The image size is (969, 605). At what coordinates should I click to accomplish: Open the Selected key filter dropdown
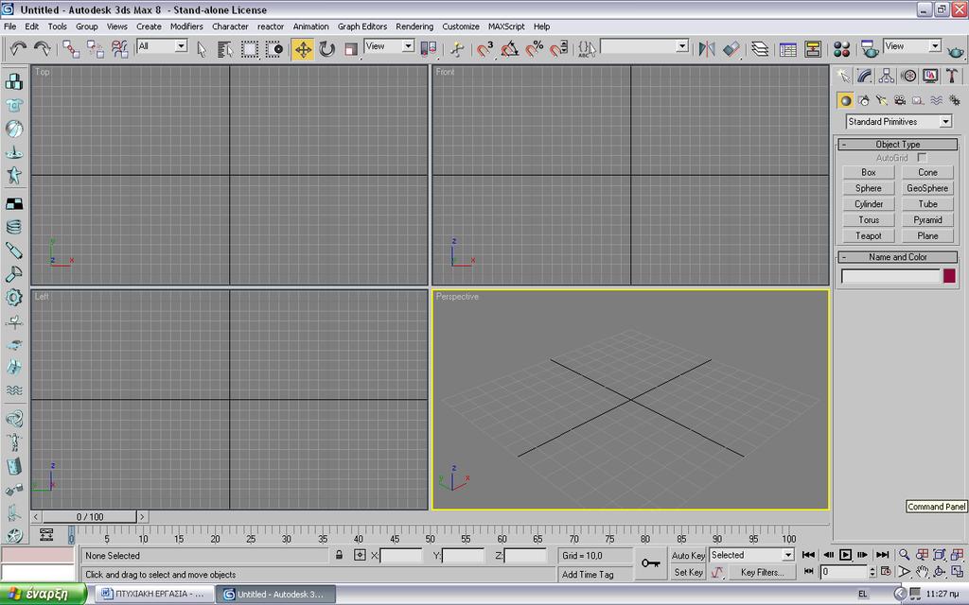pyautogui.click(x=751, y=554)
